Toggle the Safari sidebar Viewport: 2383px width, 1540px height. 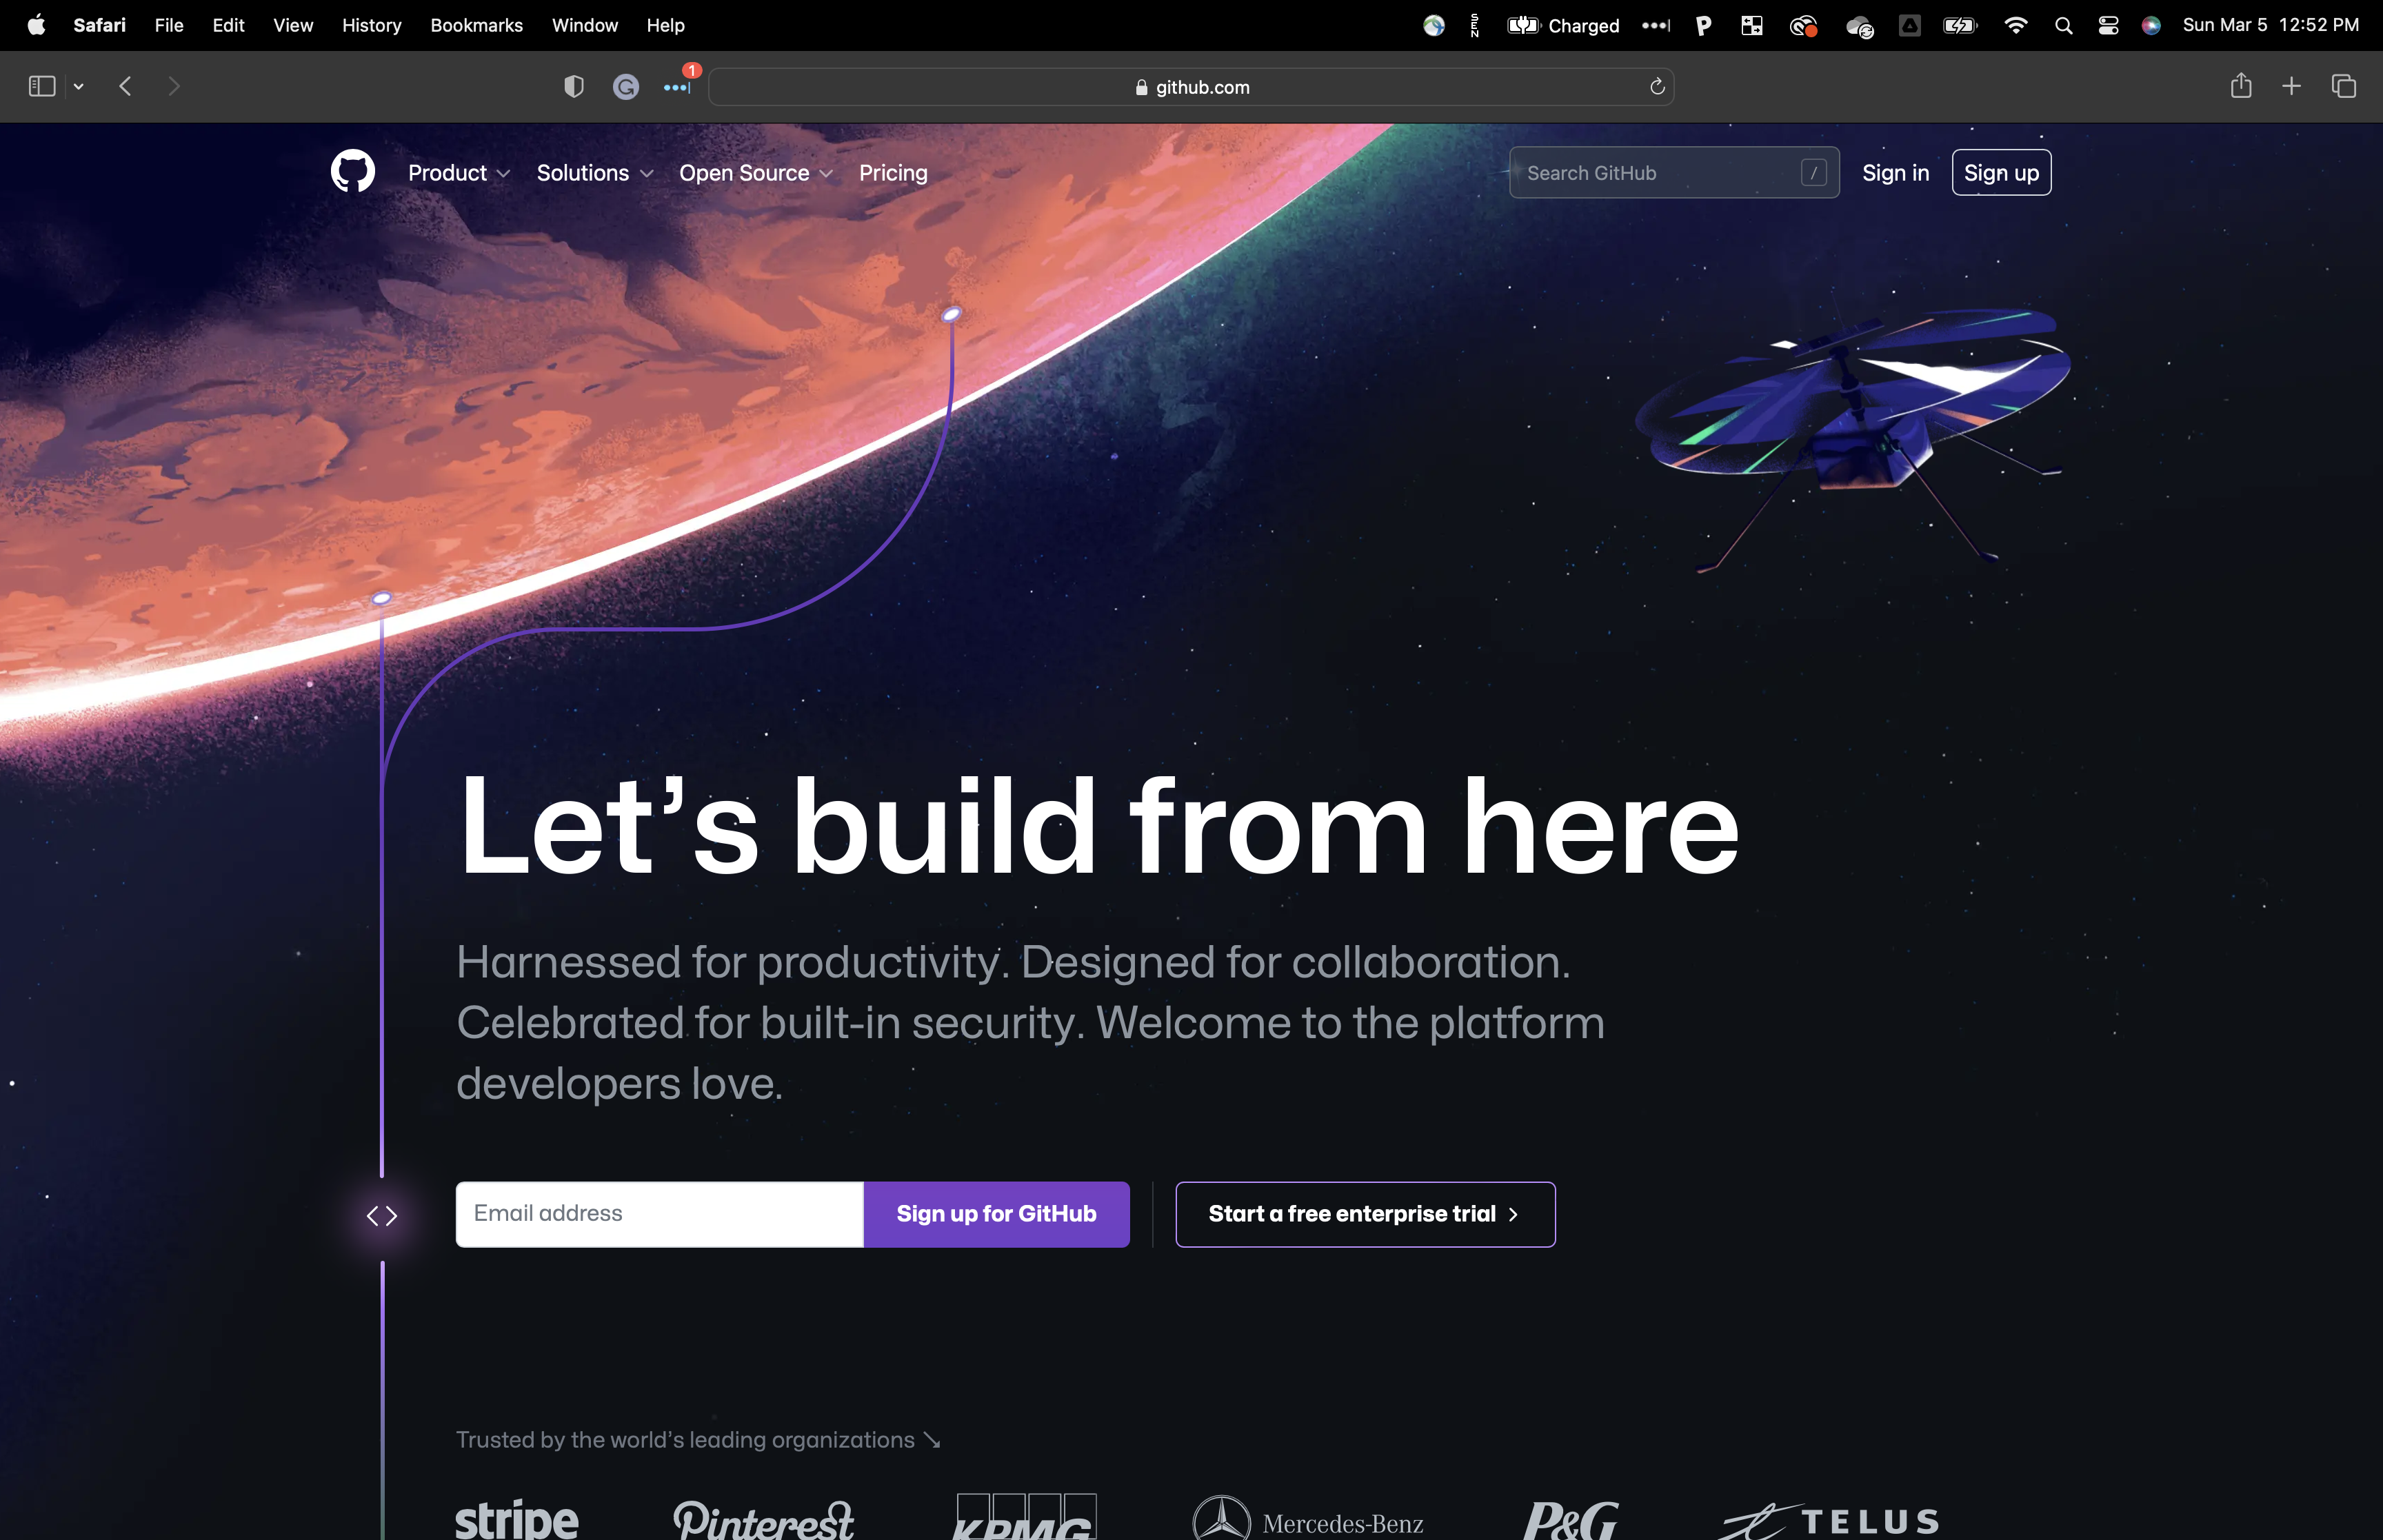coord(42,87)
